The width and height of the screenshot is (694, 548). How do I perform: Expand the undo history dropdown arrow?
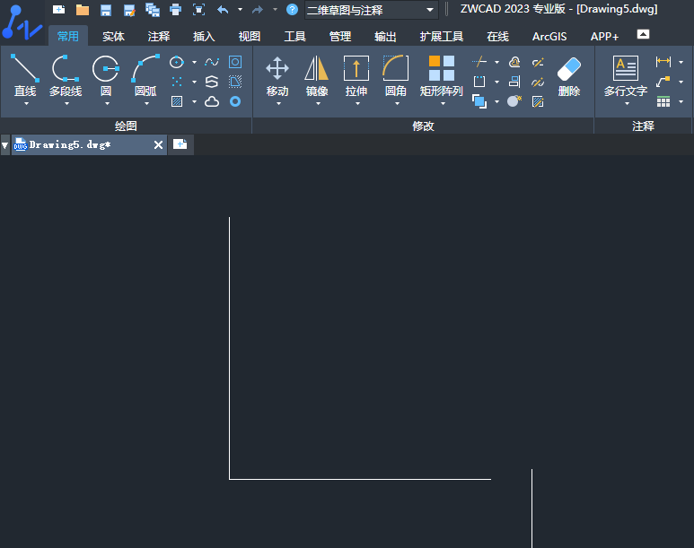240,9
